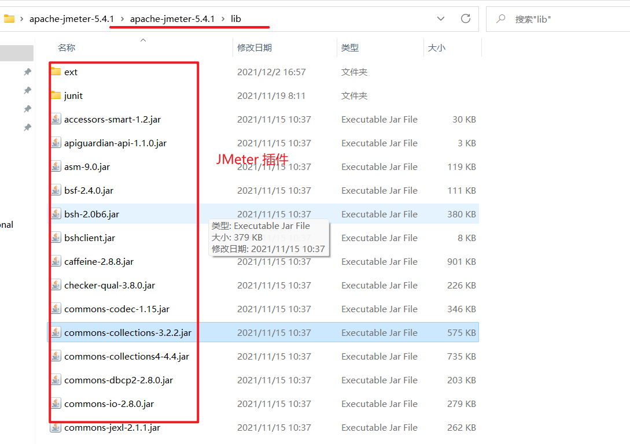This screenshot has height=444, width=630.
Task: Click the address bar folder icon
Action: pyautogui.click(x=9, y=18)
